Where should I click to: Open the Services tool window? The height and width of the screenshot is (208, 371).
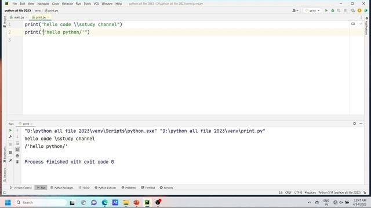point(166,188)
